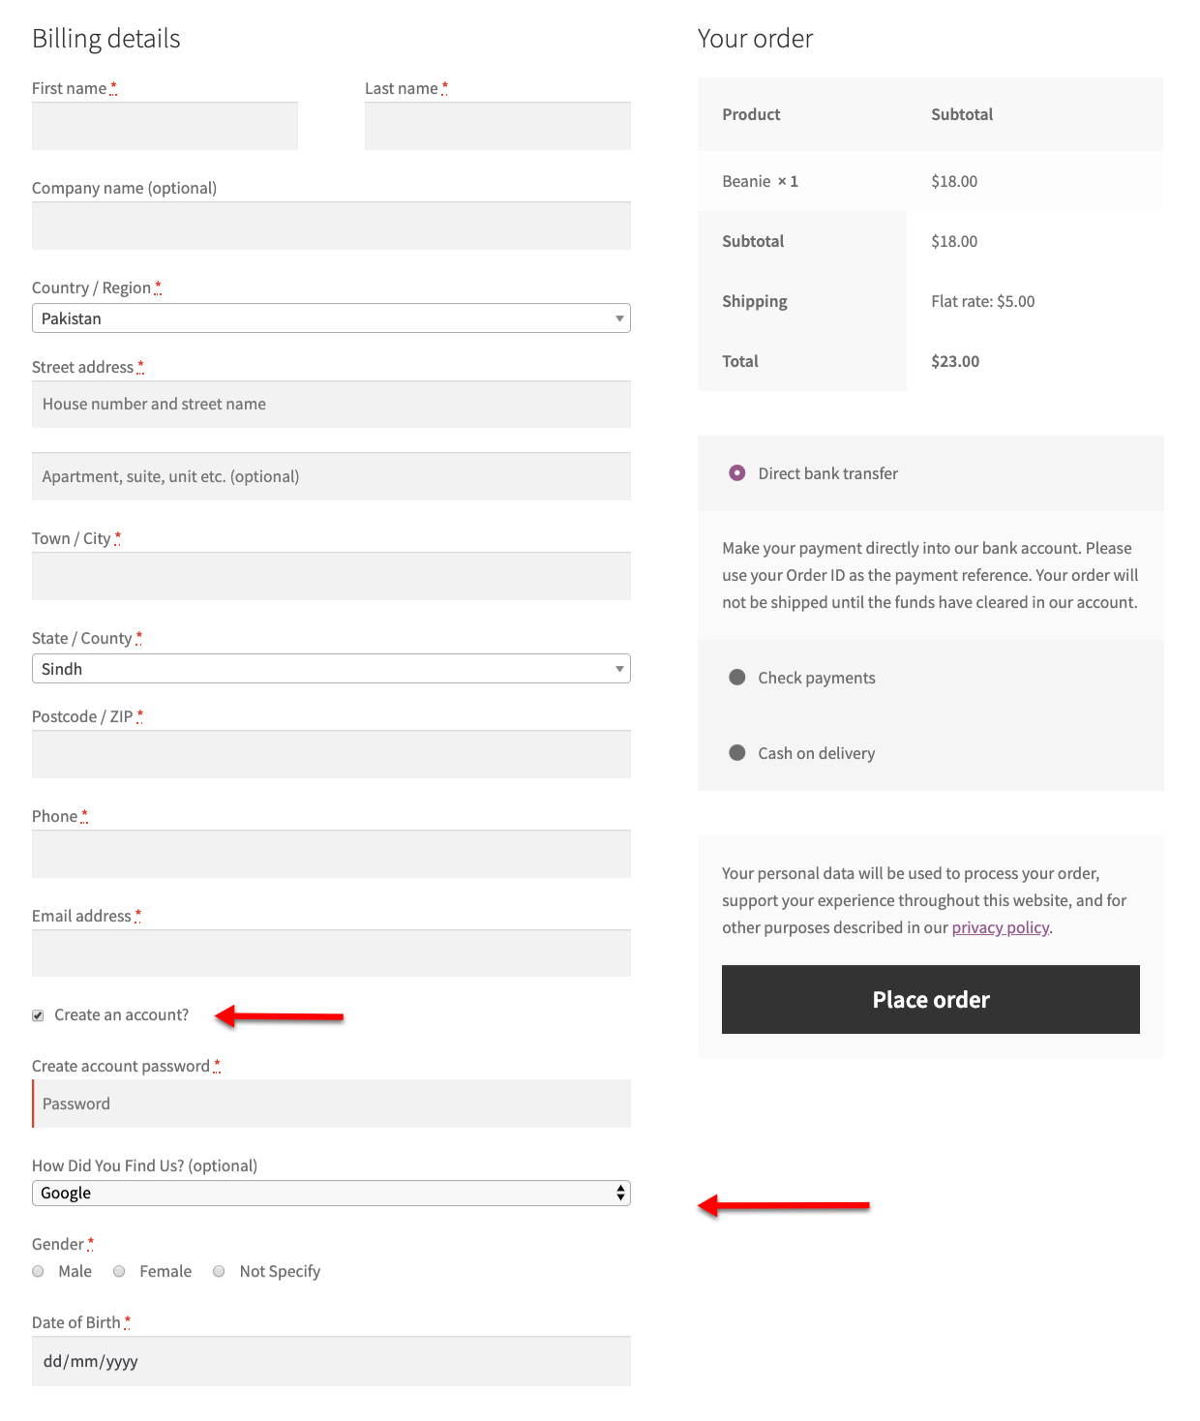Click the Place order button
Image resolution: width=1200 pixels, height=1421 pixels.
coord(931,999)
